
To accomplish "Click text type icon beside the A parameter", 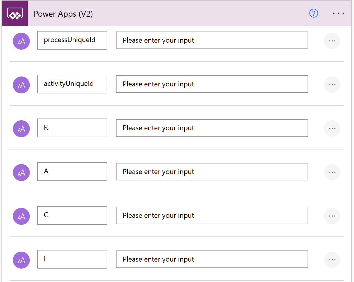I will (21, 173).
